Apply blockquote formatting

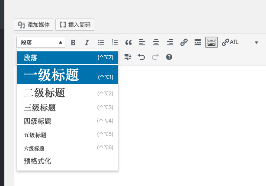128,42
